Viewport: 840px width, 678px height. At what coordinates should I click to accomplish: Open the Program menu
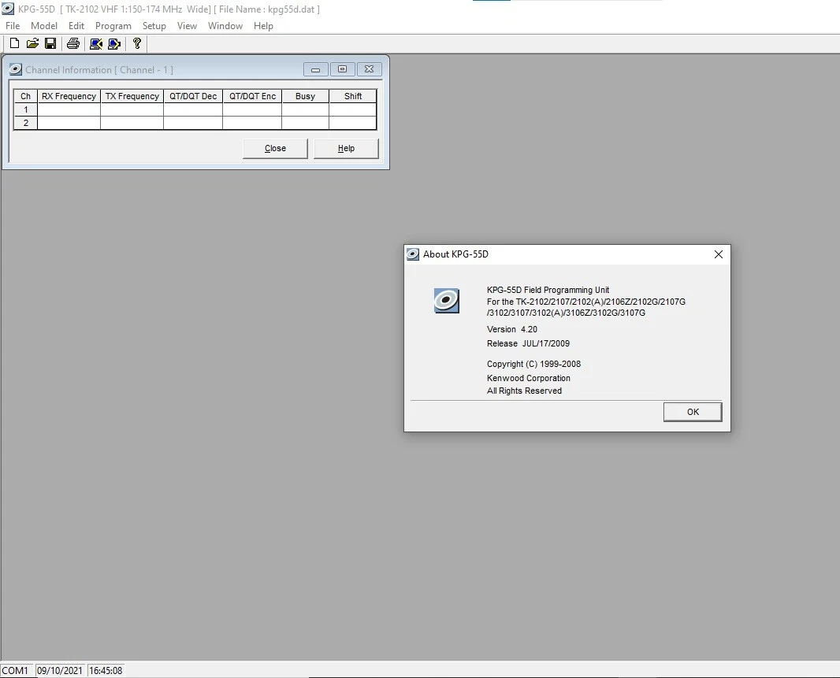click(113, 26)
